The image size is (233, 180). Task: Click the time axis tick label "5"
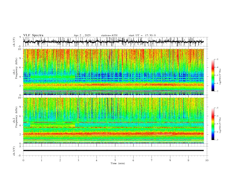115,160
